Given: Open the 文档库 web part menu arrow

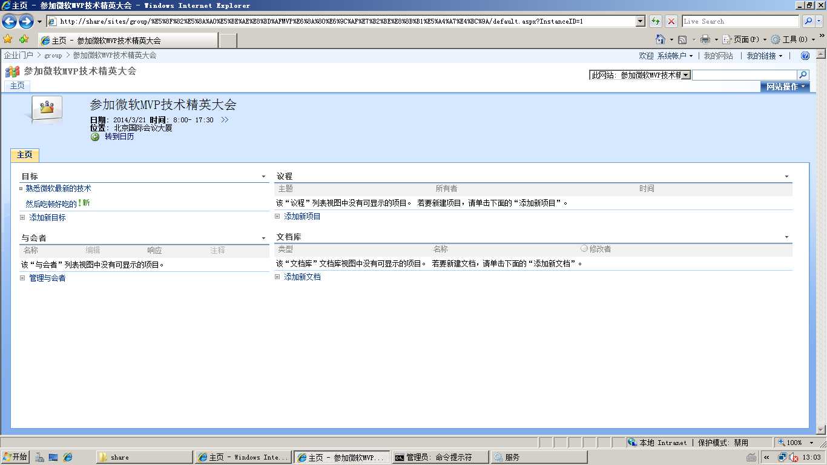Looking at the screenshot, I should (786, 237).
